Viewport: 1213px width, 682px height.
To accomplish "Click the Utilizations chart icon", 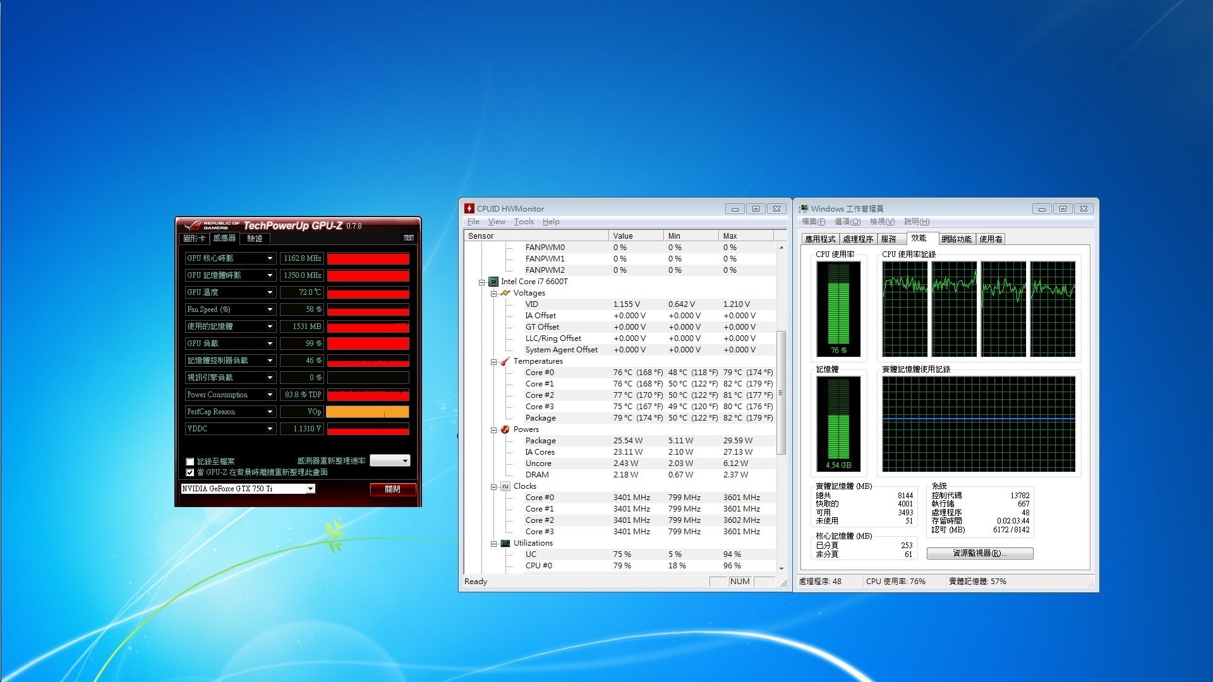I will click(x=505, y=543).
